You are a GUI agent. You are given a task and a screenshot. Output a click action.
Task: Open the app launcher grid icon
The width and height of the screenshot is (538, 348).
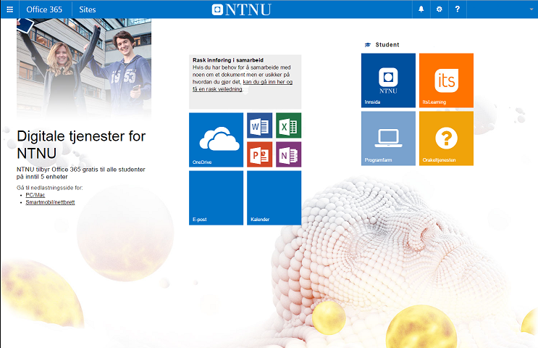(x=10, y=9)
